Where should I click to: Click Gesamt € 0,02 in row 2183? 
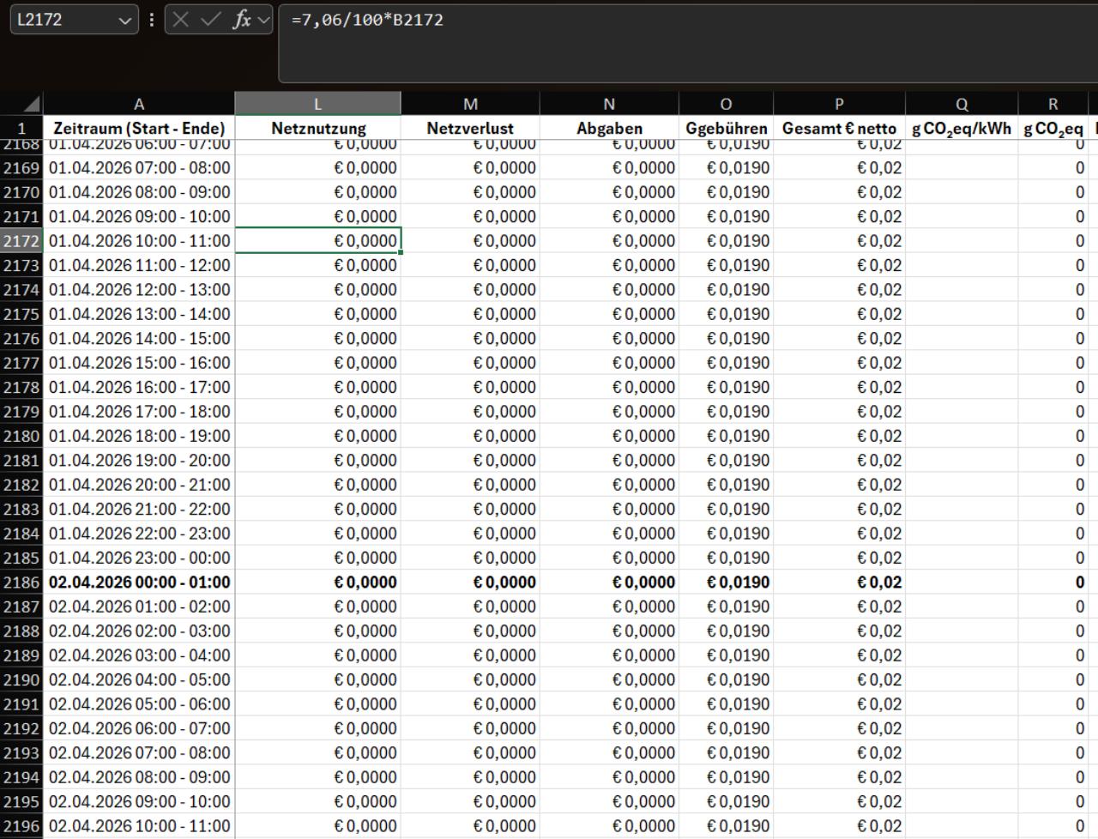839,509
